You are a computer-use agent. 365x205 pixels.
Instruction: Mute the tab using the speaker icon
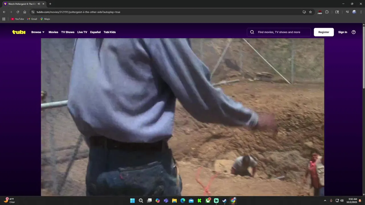(x=38, y=4)
